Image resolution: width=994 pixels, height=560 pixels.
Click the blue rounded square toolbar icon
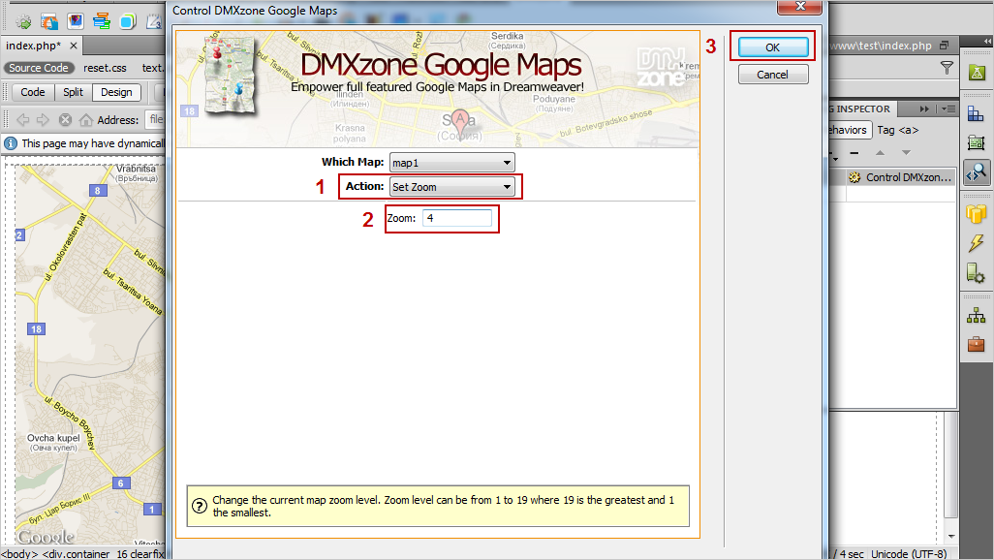pos(128,21)
